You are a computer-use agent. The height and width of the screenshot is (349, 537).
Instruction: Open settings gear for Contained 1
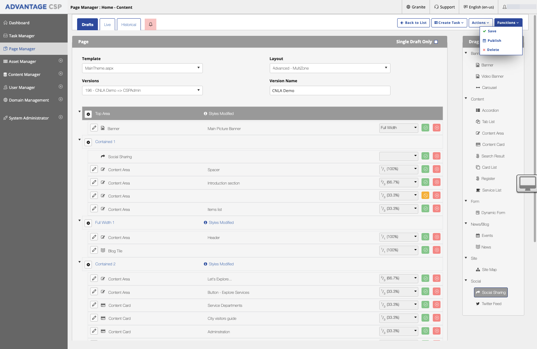tap(88, 142)
